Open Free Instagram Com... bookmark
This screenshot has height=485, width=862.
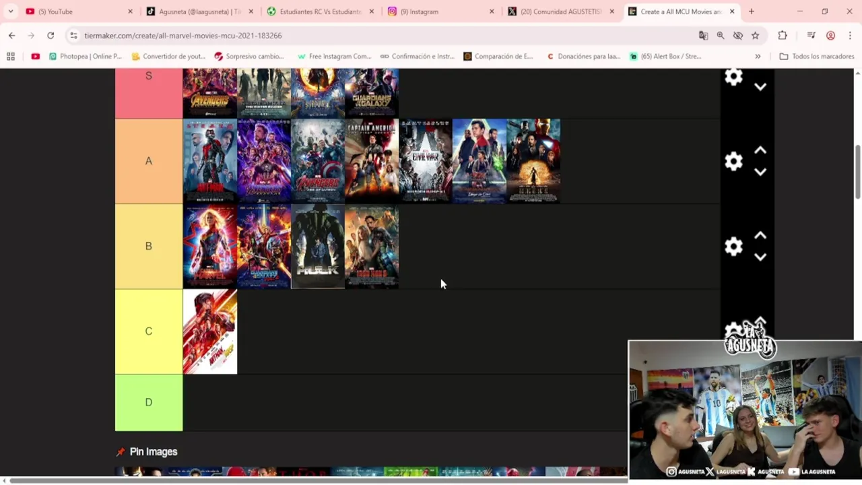tap(334, 57)
